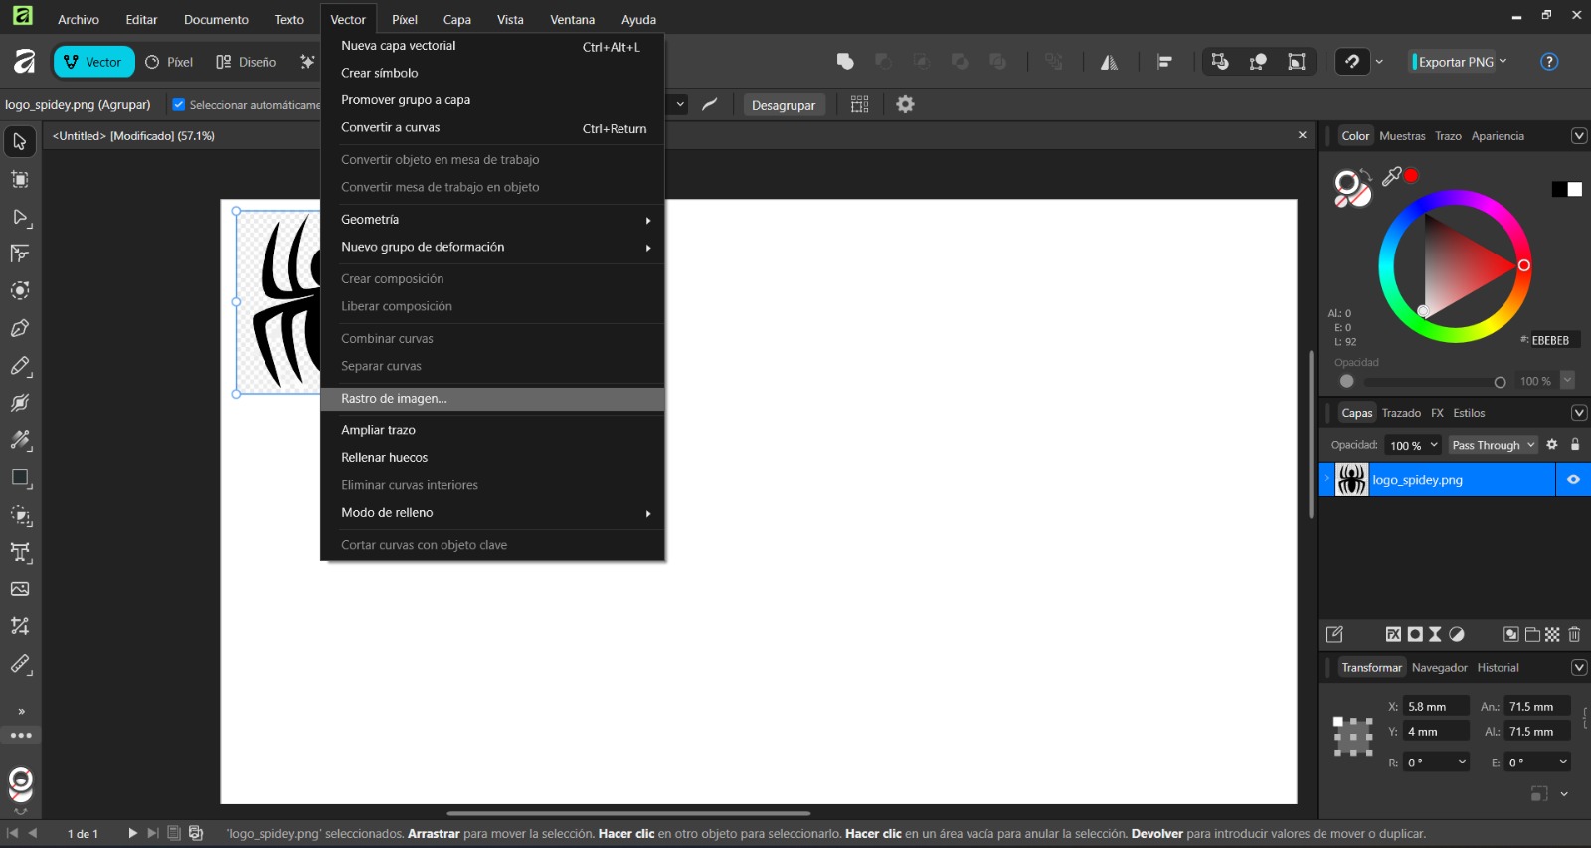This screenshot has width=1591, height=848.
Task: Click the Exportar PNG button
Action: click(x=1454, y=62)
